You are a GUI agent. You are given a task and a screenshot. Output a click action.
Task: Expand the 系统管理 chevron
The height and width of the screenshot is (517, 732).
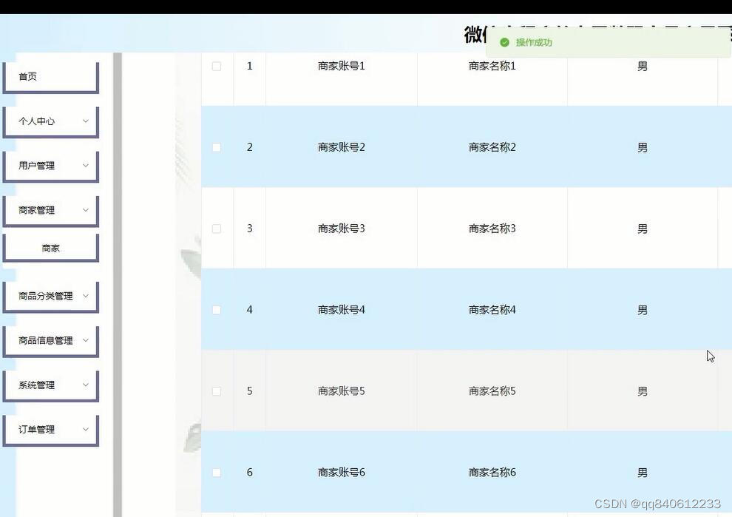coord(86,385)
